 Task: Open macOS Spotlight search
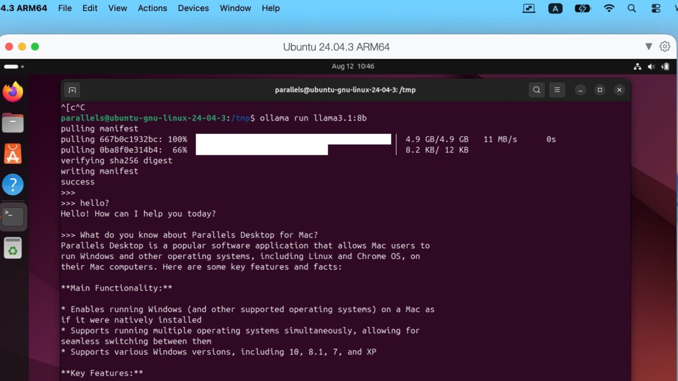tap(632, 8)
